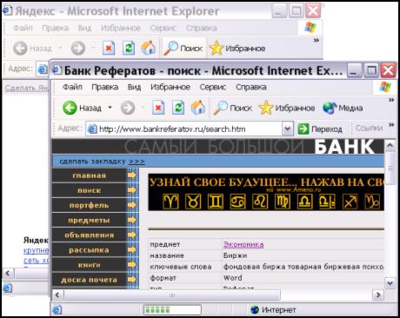Click Биржи value in название row

tap(235, 255)
